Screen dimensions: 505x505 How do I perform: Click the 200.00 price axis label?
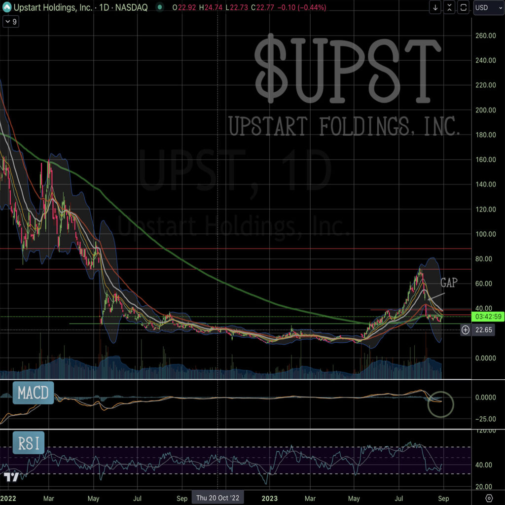pyautogui.click(x=486, y=110)
